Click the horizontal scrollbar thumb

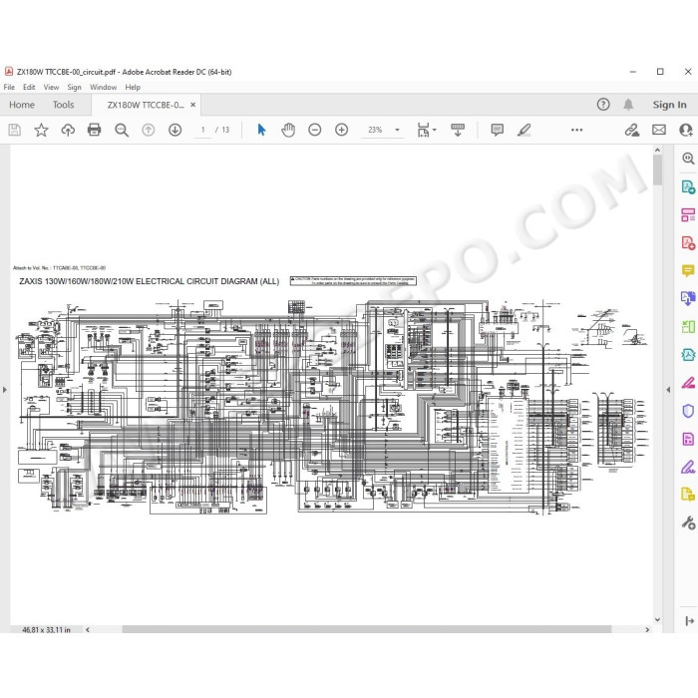point(366,629)
